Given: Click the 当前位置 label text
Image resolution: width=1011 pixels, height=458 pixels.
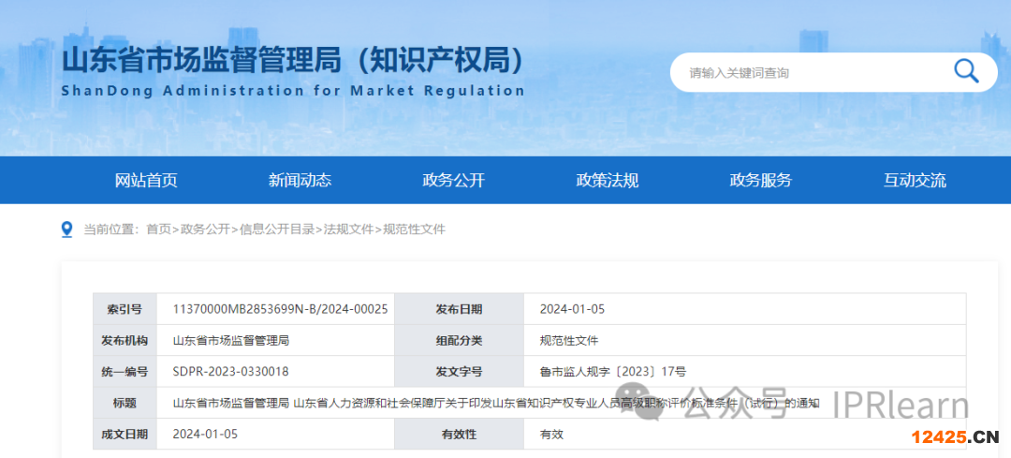Looking at the screenshot, I should pyautogui.click(x=110, y=229).
